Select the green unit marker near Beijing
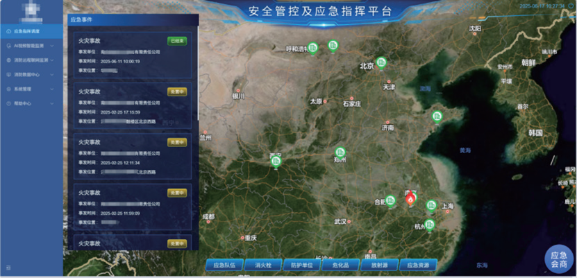Viewport: 577px width, 278px height. coord(381,62)
